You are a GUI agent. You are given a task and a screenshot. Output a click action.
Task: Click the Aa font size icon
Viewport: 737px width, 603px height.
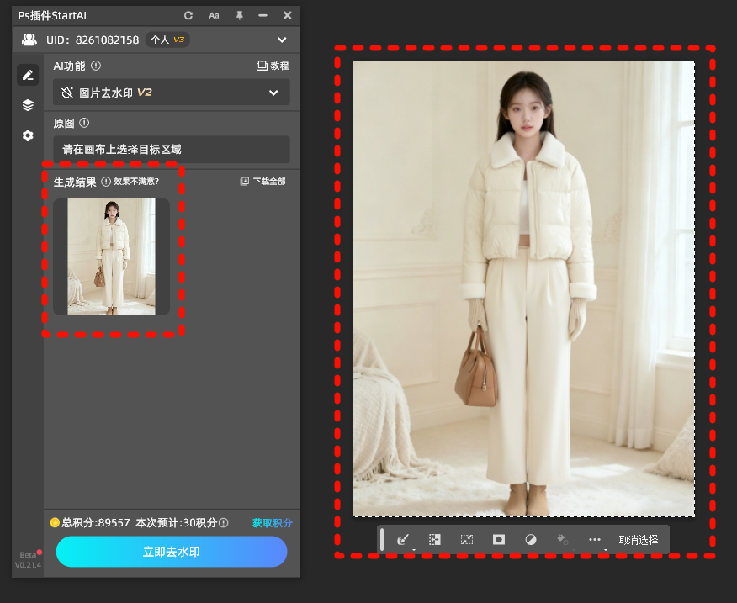pos(214,15)
